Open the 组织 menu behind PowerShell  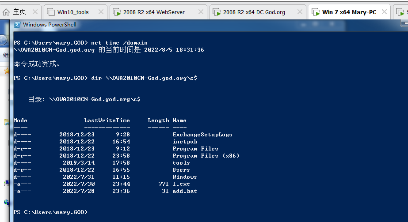6,55
